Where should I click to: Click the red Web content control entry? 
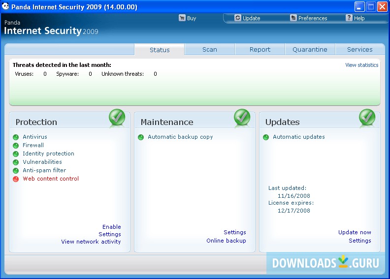[51, 179]
